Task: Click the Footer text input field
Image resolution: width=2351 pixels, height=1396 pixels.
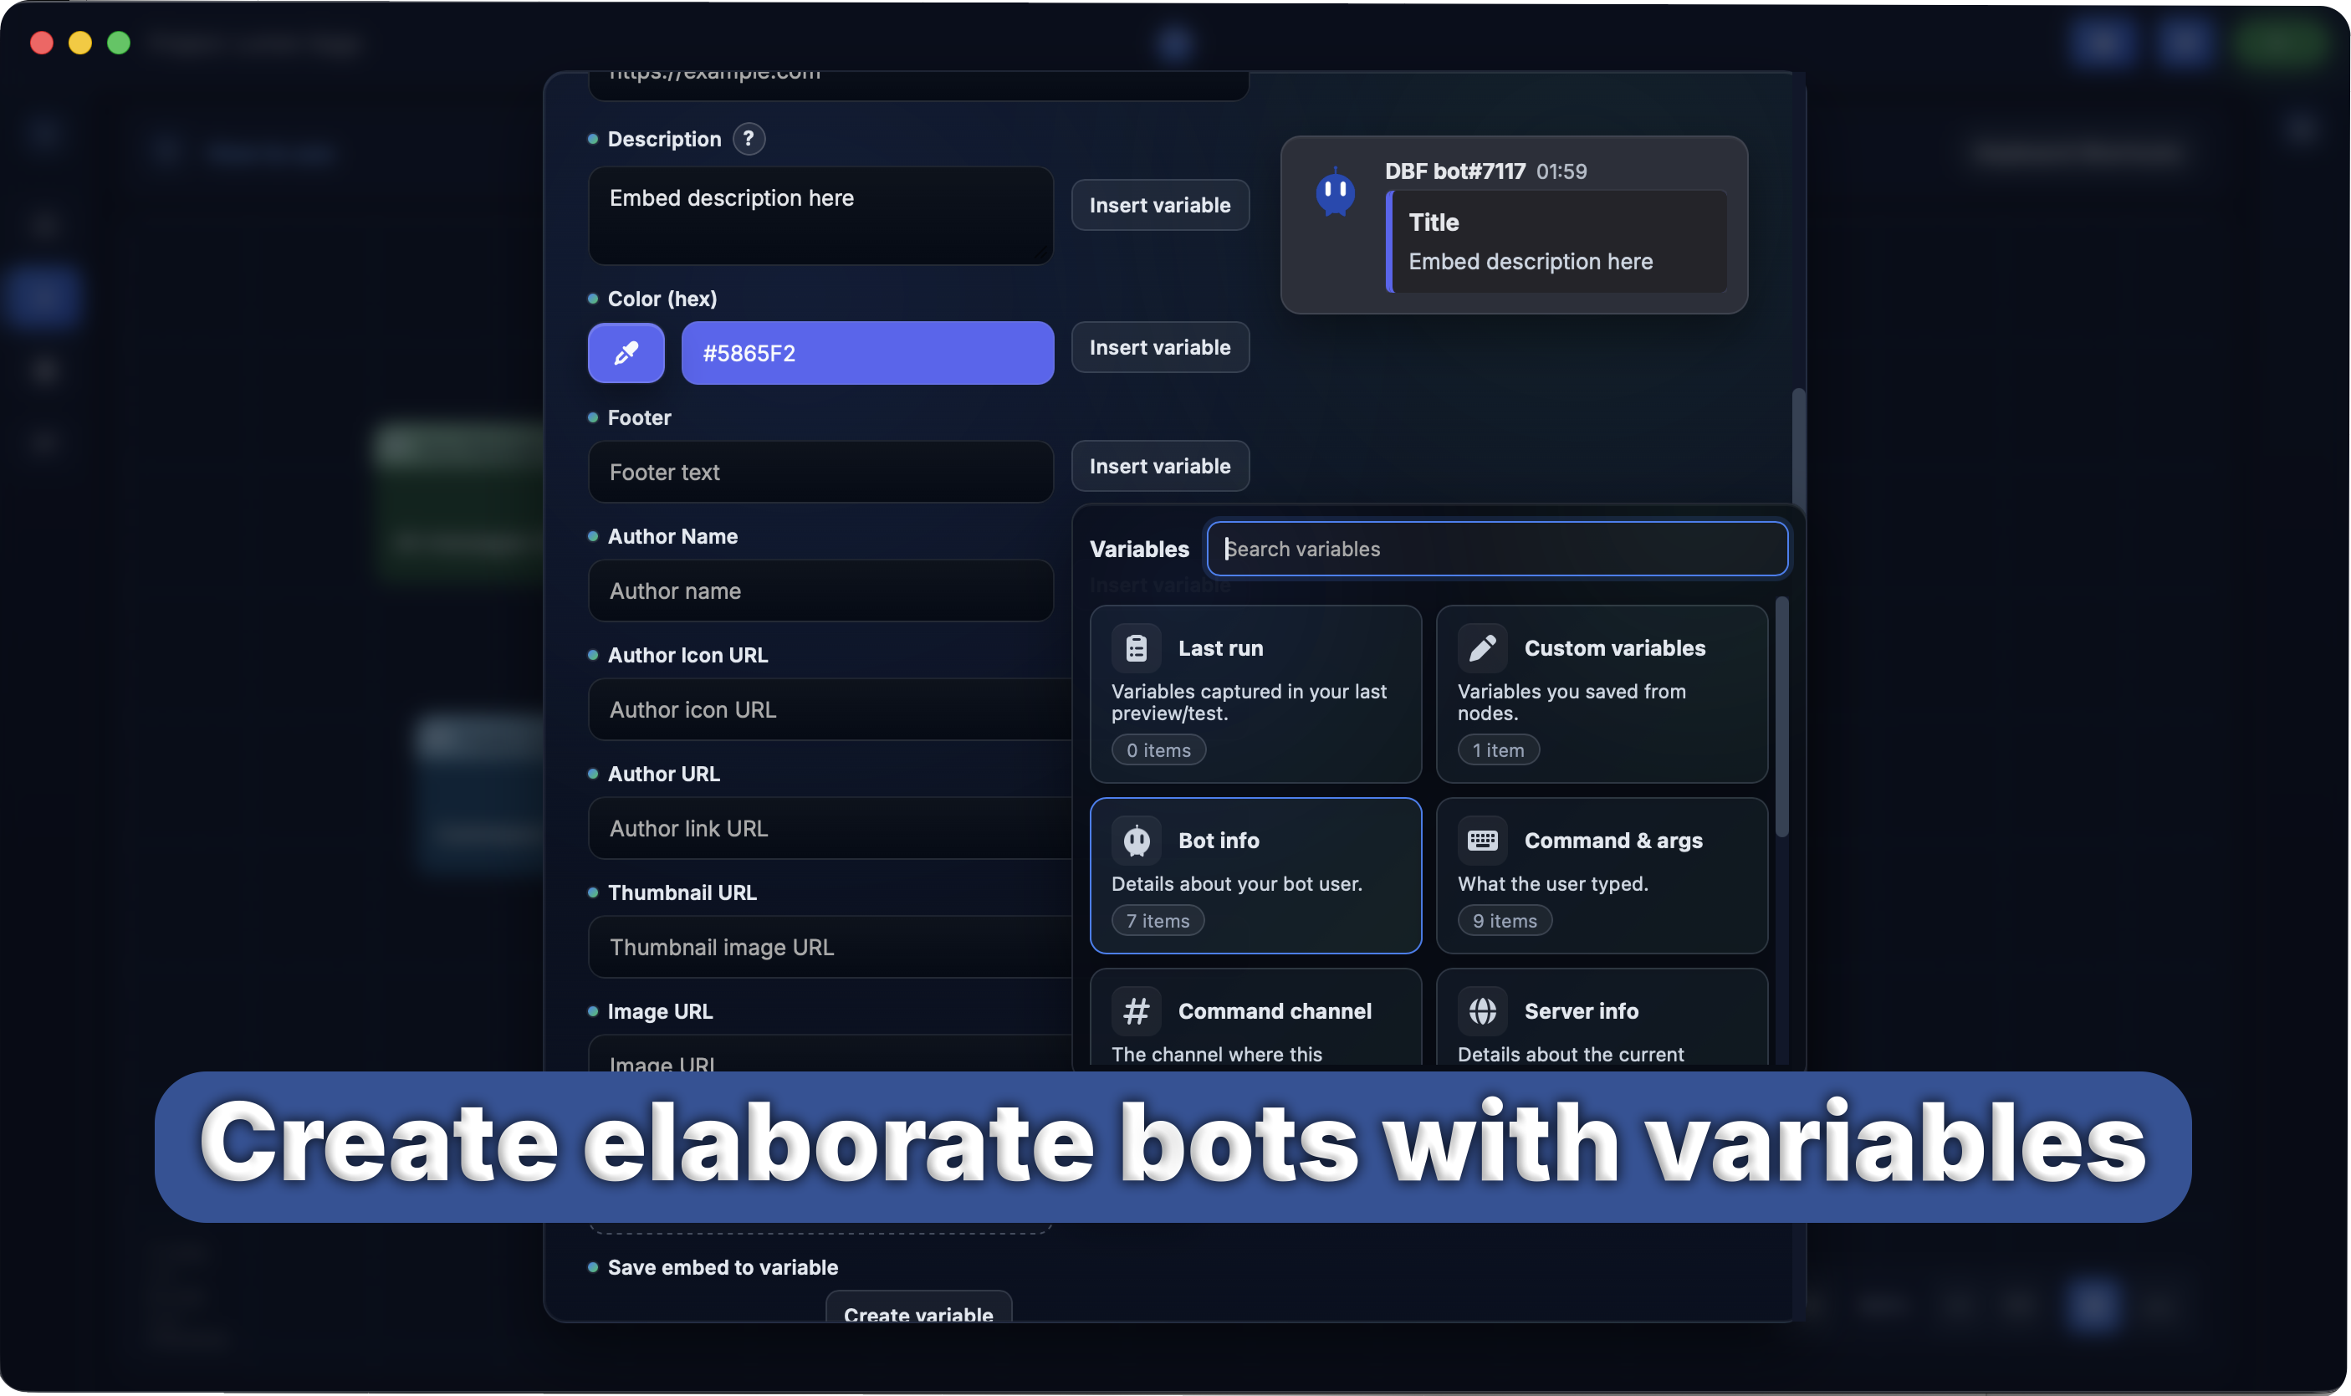Action: 820,473
